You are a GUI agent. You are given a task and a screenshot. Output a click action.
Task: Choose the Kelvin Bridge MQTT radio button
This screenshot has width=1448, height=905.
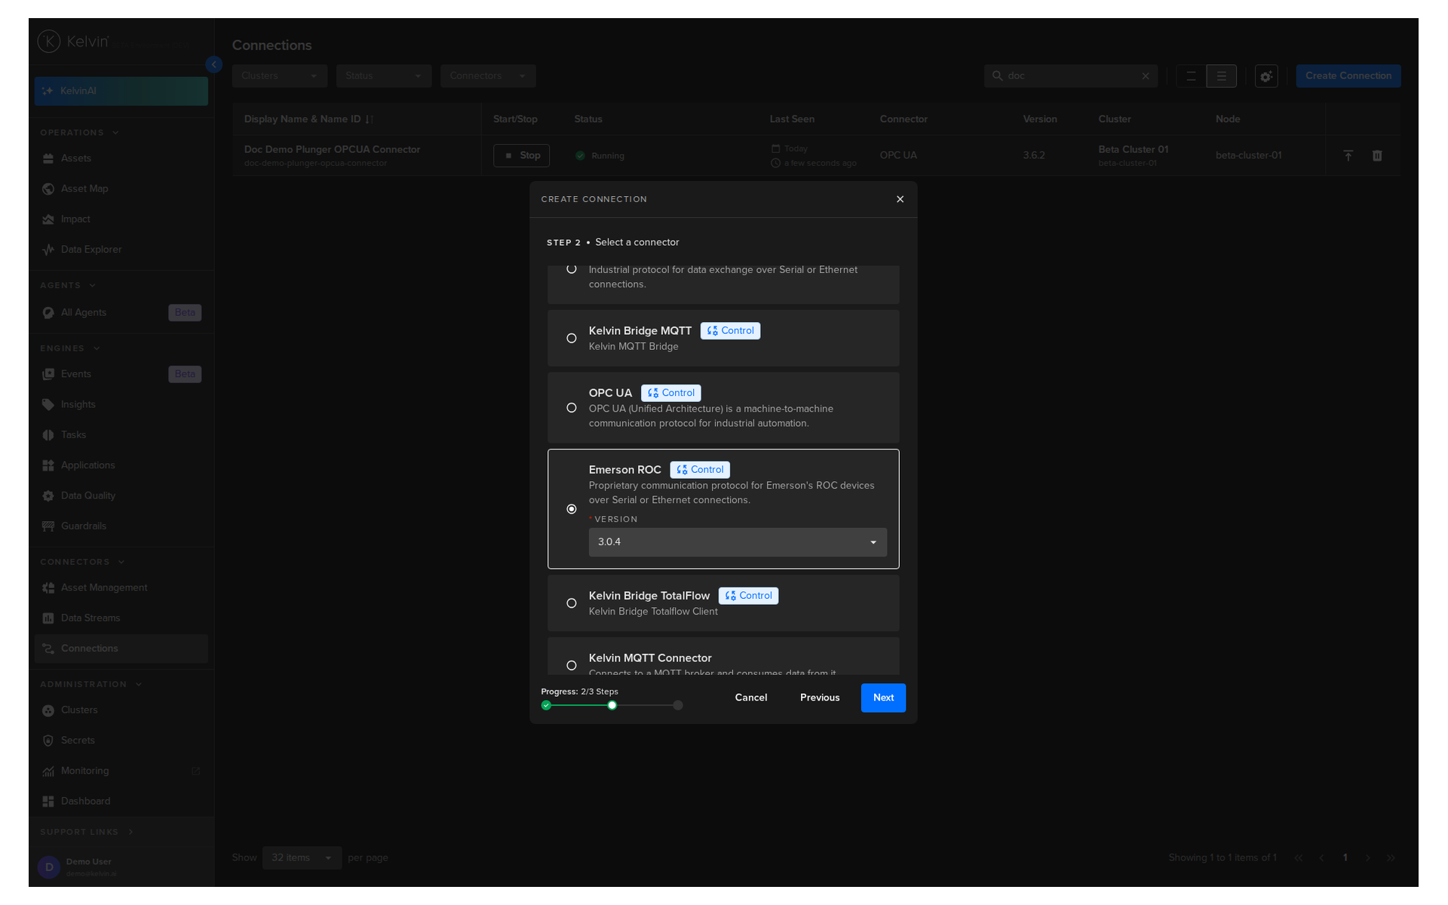[x=572, y=339]
